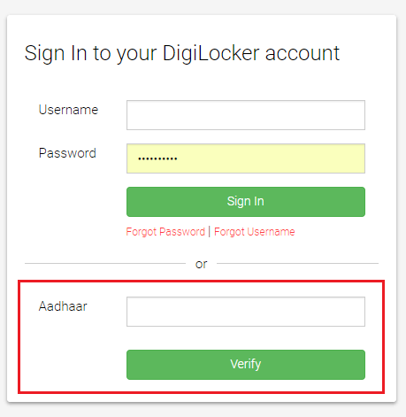Image resolution: width=406 pixels, height=417 pixels.
Task: Click the word DigiLocker in the heading
Action: tap(211, 54)
